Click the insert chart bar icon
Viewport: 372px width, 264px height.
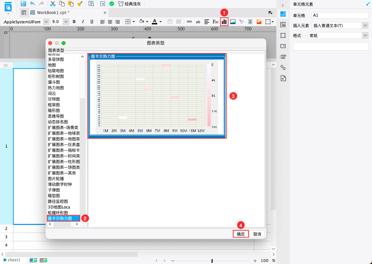pyautogui.click(x=224, y=22)
